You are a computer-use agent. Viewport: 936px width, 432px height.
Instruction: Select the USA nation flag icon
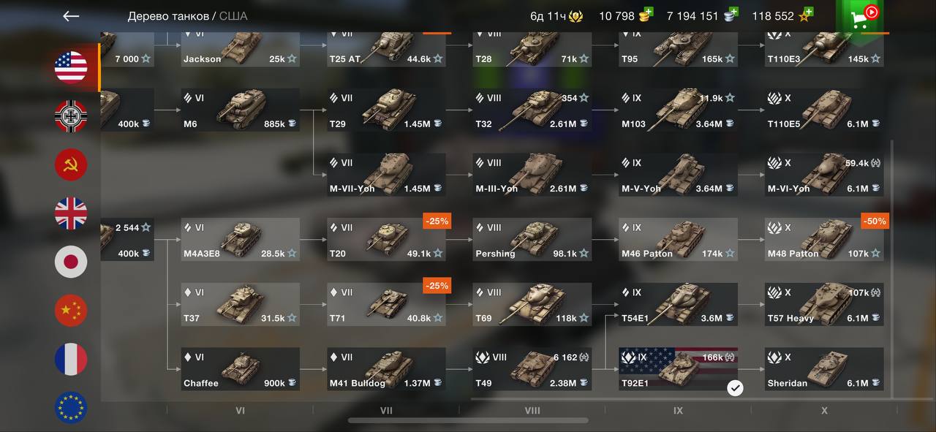71,67
